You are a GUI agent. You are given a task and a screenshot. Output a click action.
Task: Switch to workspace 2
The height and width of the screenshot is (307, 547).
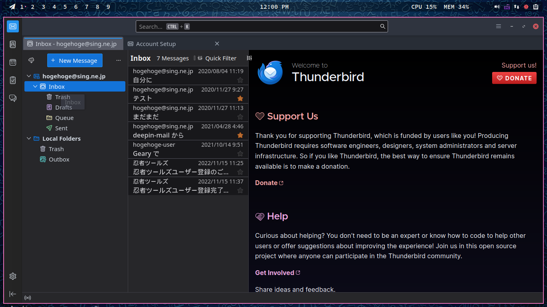coord(33,7)
